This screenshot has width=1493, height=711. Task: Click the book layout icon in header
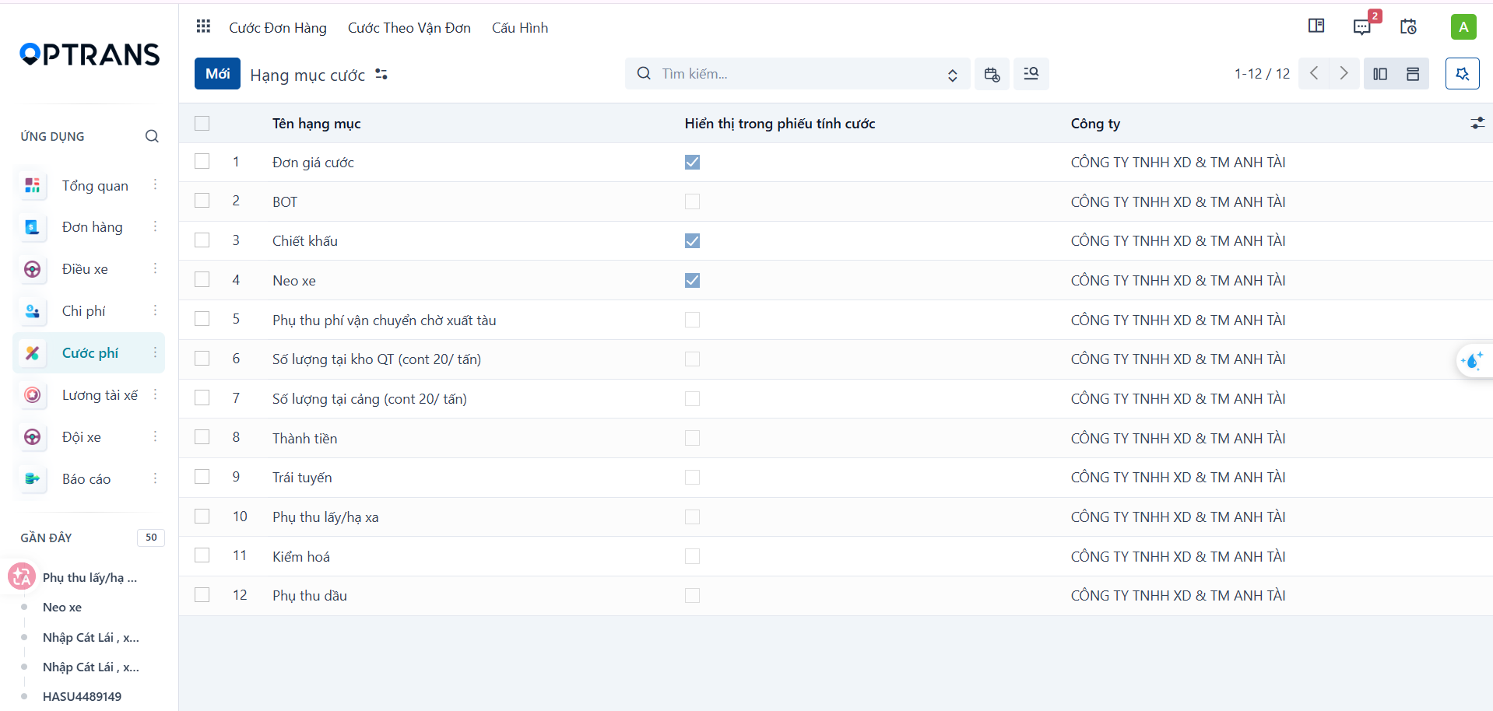1316,26
